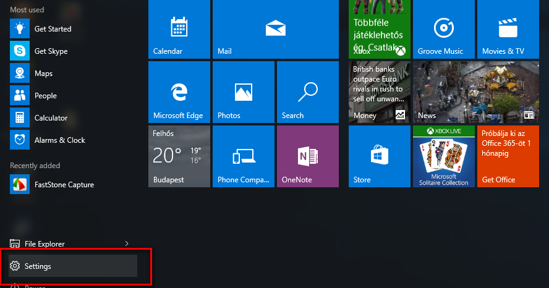This screenshot has width=549, height=288.
Task: Expand the File Explorer jump list arrow
Action: pos(127,244)
